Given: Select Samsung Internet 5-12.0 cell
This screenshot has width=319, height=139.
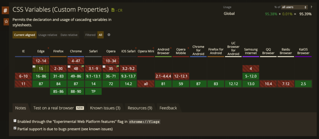Looking at the screenshot, I should (x=251, y=76).
